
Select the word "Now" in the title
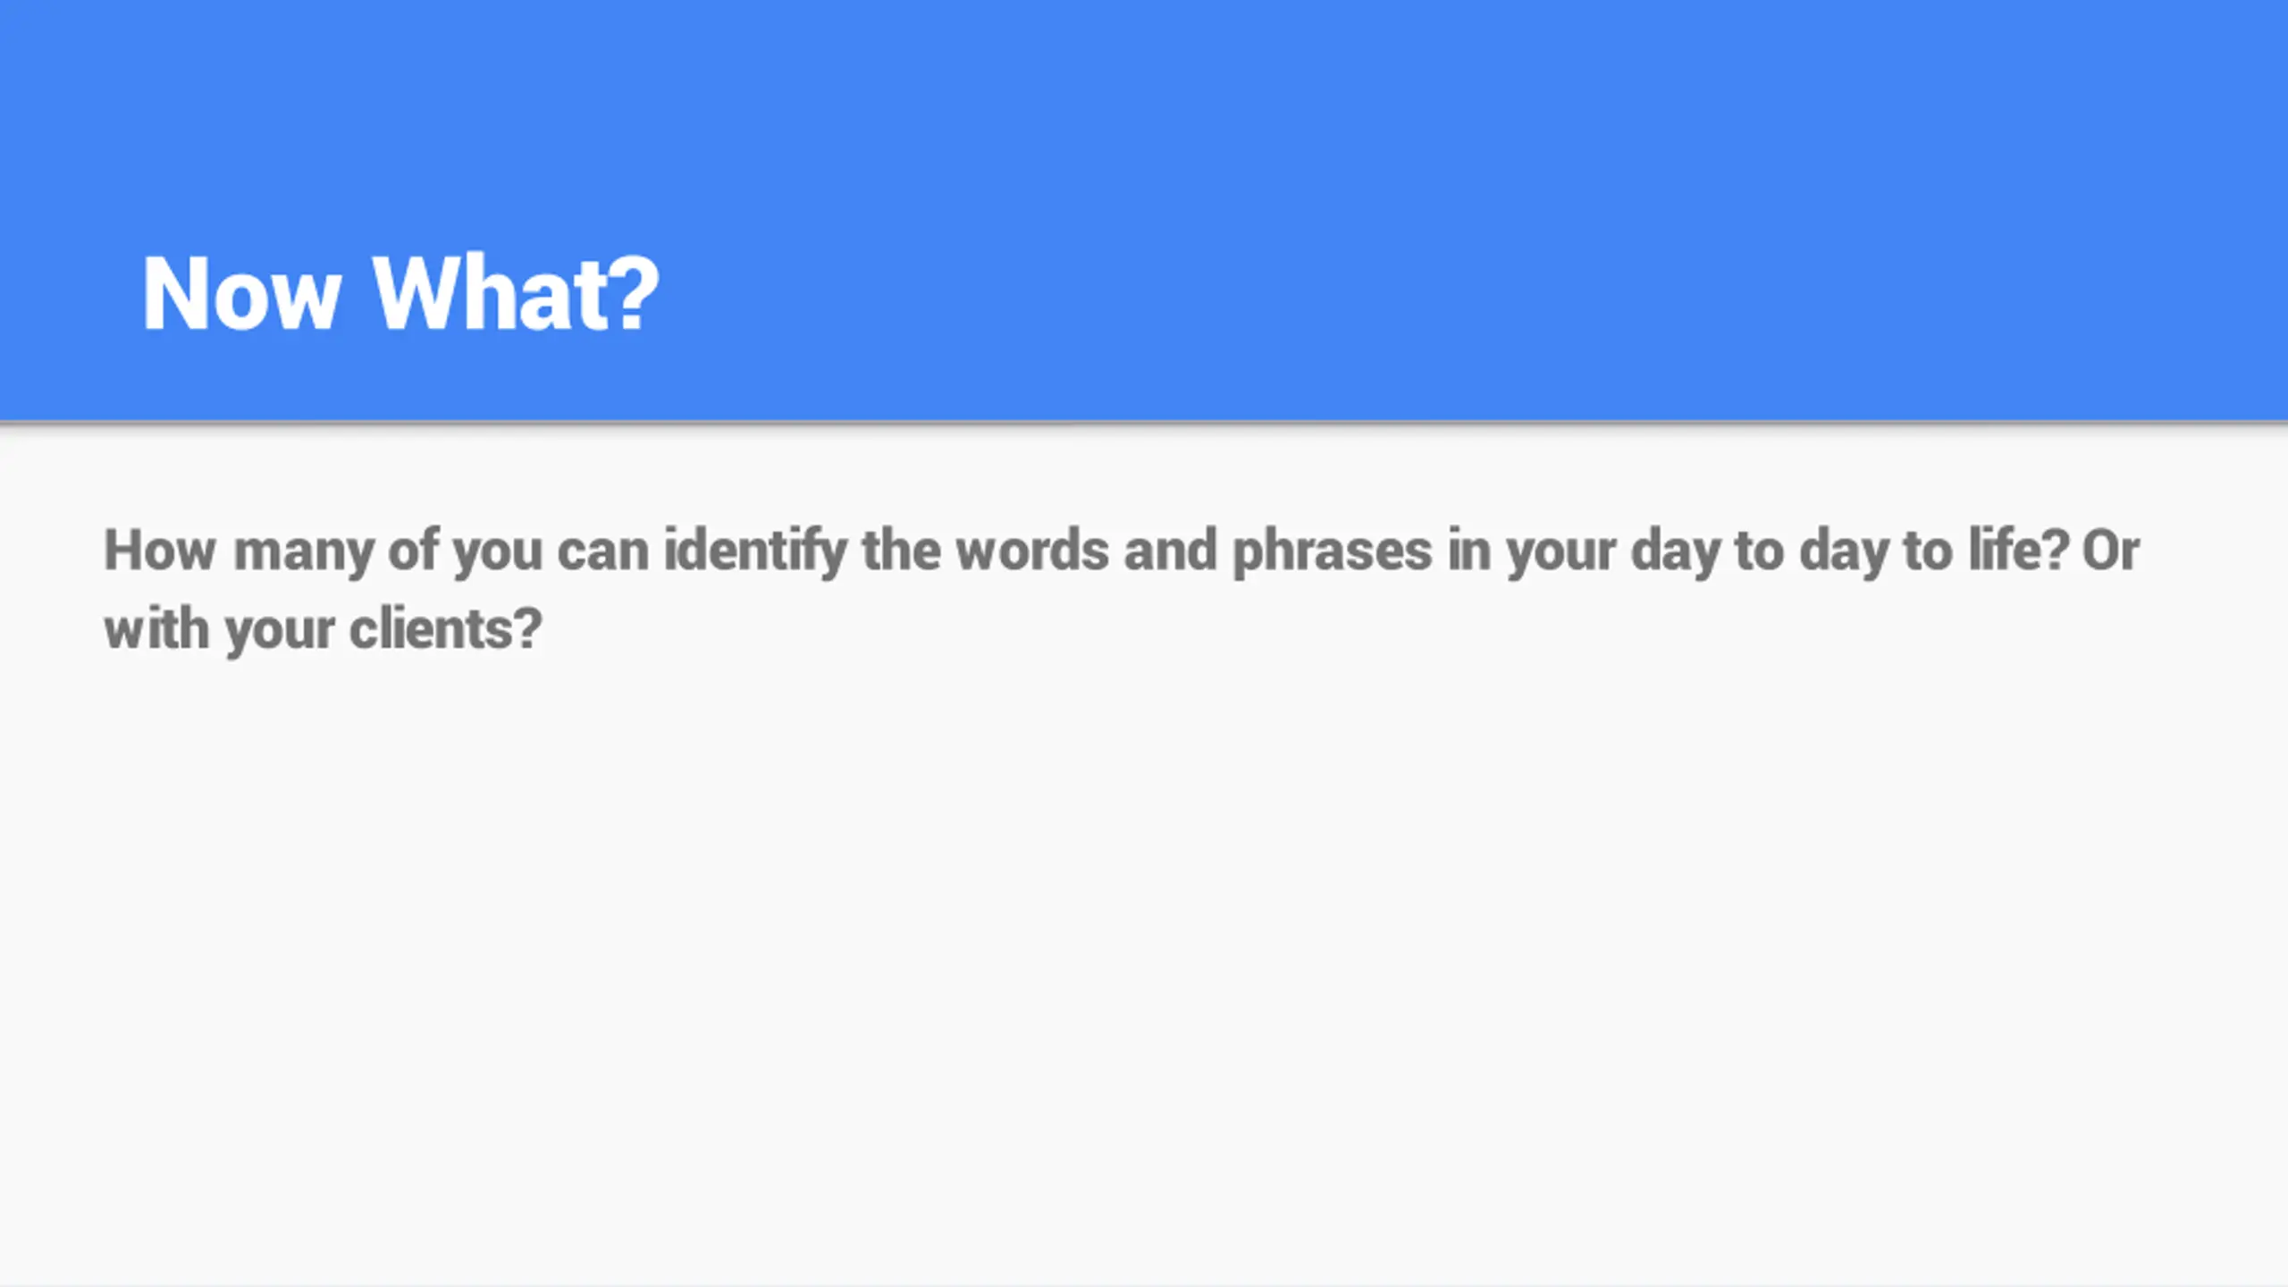tap(241, 293)
